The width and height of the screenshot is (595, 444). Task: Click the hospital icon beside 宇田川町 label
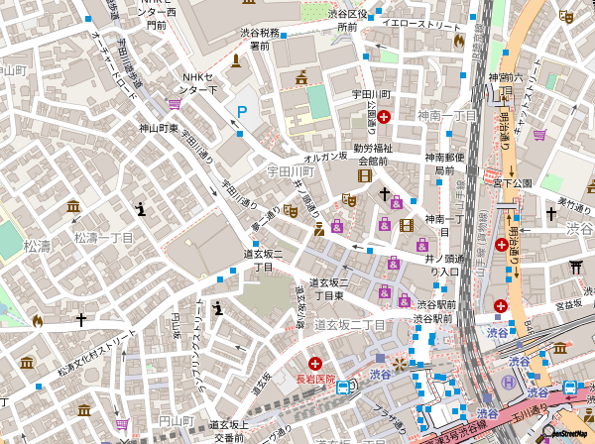[384, 116]
